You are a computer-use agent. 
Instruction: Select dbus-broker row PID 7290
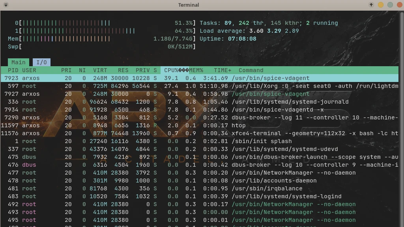coord(199,117)
